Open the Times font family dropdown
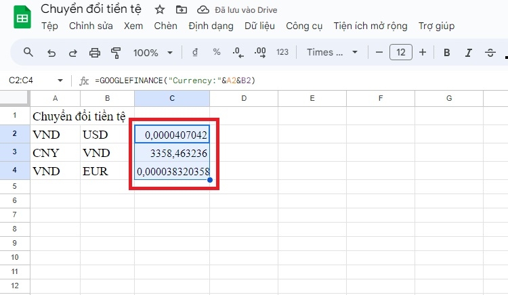508x295 pixels. click(332, 52)
